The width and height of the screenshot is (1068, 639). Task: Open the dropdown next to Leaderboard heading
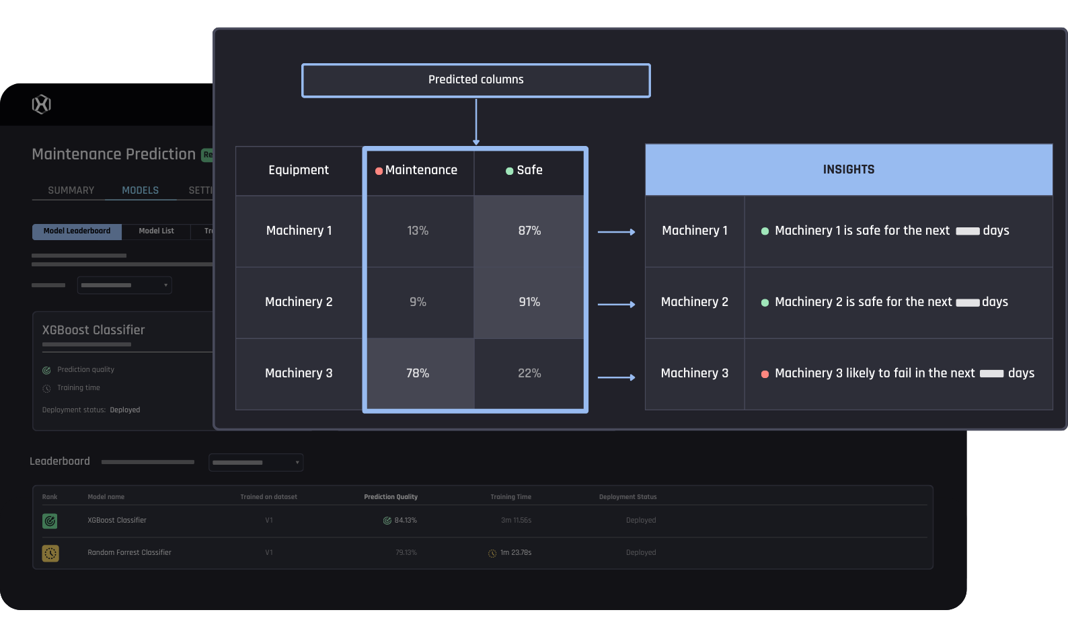(x=256, y=462)
